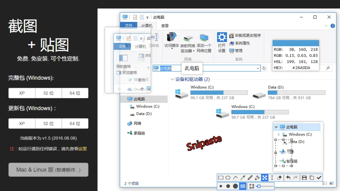Viewport: 340px width, 191px height.
Task: Open 系统属性 from the ribbon
Action: pyautogui.click(x=240, y=43)
